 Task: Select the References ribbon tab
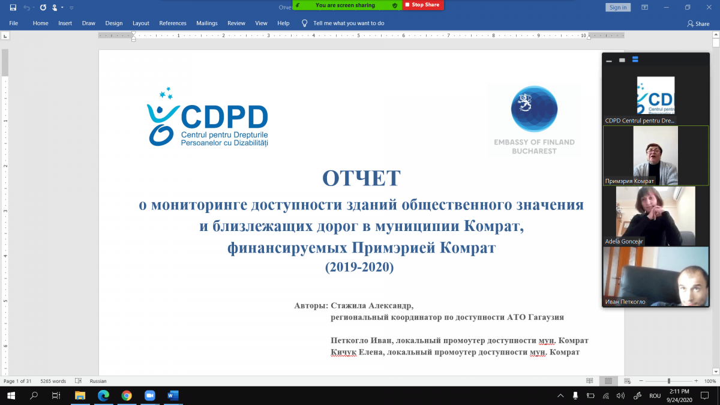(x=173, y=23)
